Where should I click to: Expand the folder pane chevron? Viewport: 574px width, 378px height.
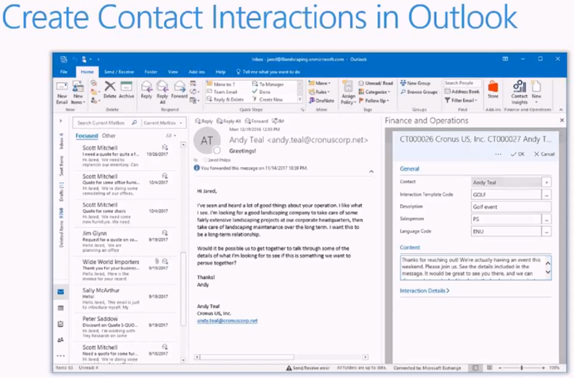click(61, 121)
